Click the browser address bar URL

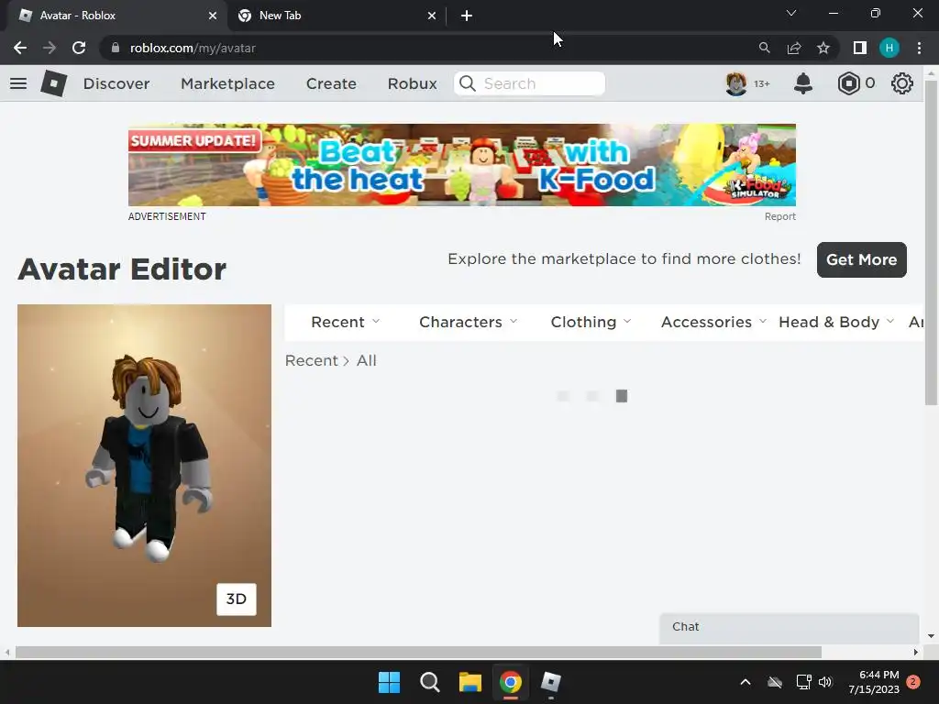[193, 48]
